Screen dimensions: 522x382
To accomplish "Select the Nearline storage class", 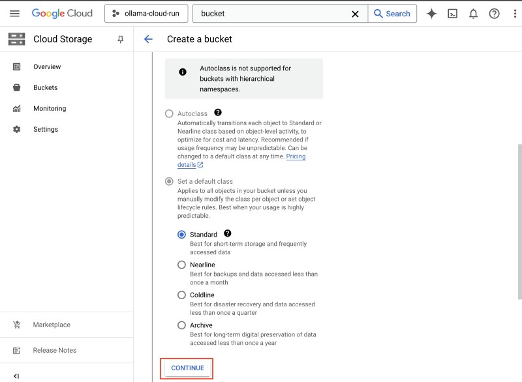I will [x=182, y=265].
